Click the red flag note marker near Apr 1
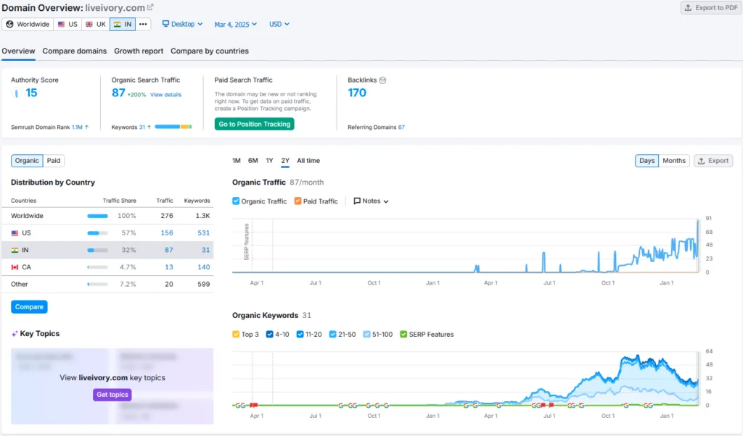 (x=254, y=406)
